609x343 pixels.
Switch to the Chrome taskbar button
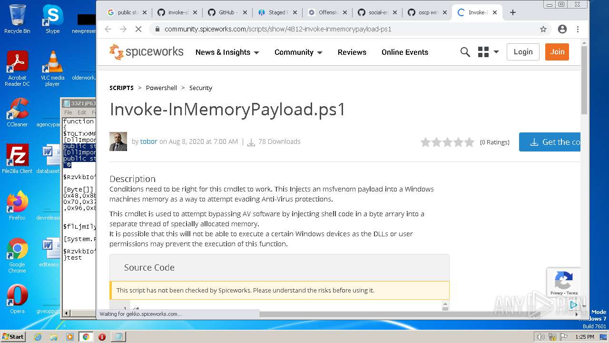point(86,337)
